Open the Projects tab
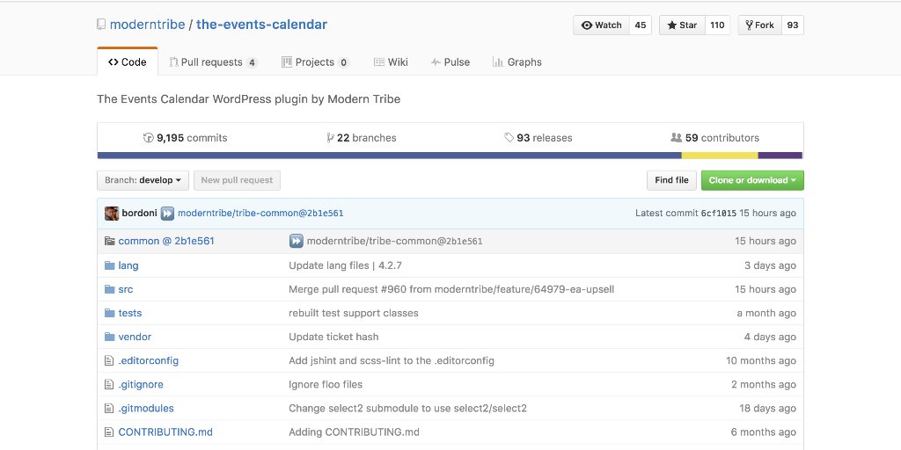Viewport: 901px width, 450px height. pyautogui.click(x=315, y=62)
